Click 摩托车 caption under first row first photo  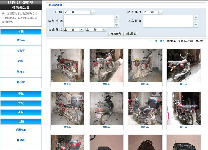point(67,84)
